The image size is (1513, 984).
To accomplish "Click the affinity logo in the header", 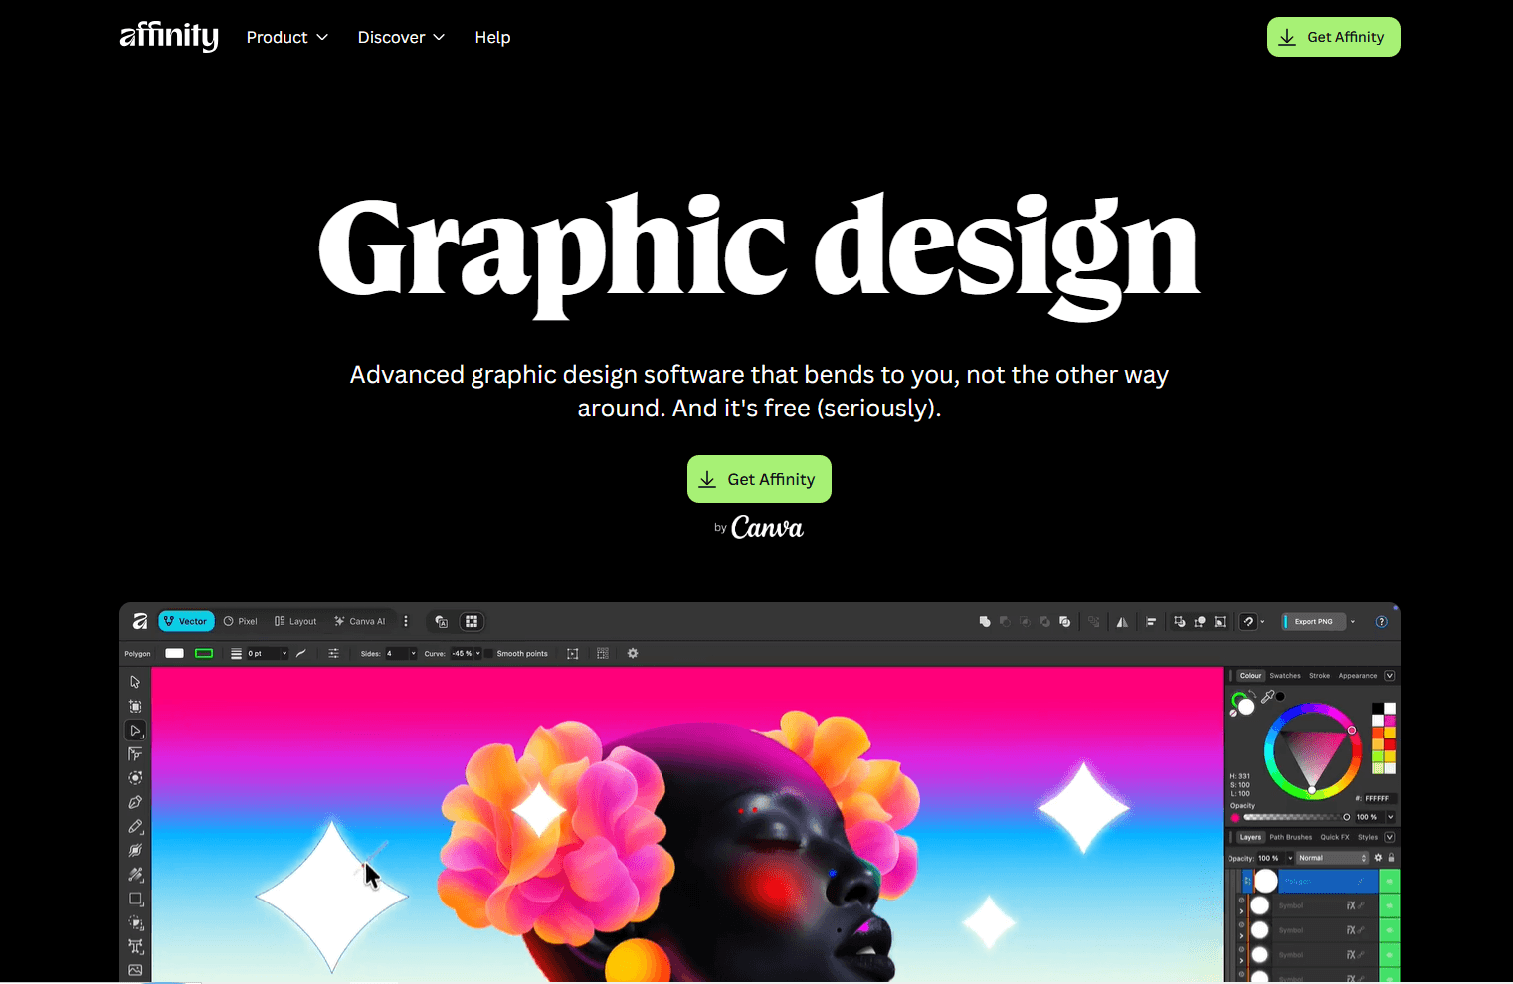I will pyautogui.click(x=169, y=36).
